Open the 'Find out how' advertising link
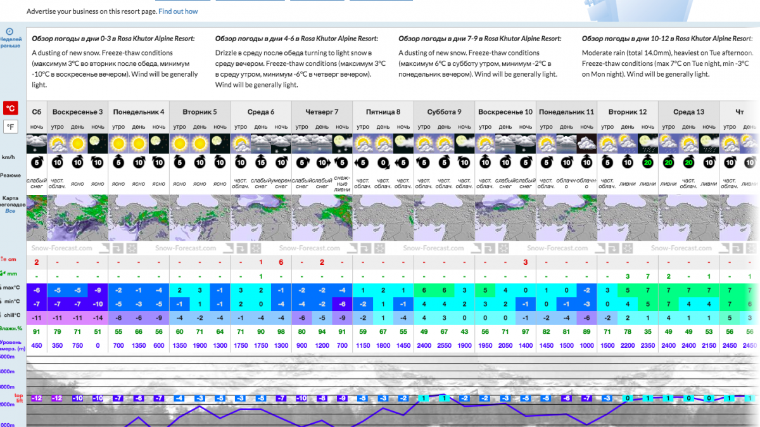The width and height of the screenshot is (760, 427). [x=178, y=11]
